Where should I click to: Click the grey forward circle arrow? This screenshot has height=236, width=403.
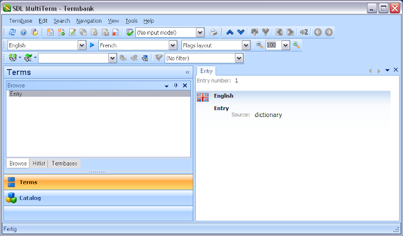click(329, 32)
